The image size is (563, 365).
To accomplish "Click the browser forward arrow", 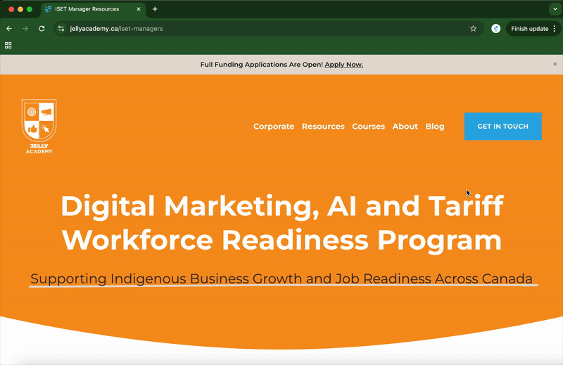I will (x=25, y=29).
